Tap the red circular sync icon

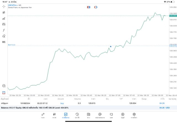pyautogui.click(x=96, y=7)
